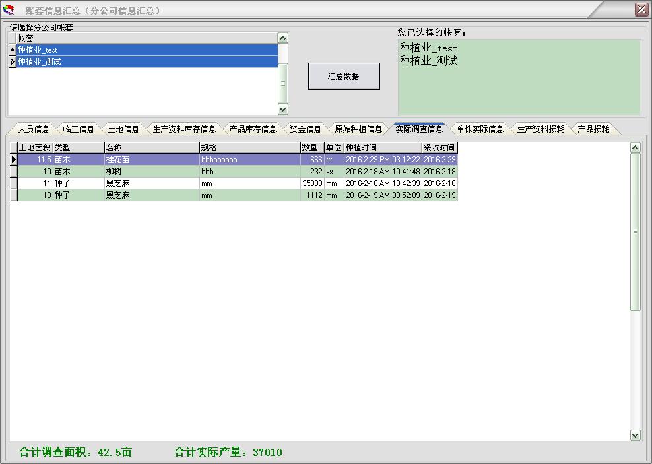652x464 pixels.
Task: Click the data grid scroll down arrow
Action: (x=635, y=435)
